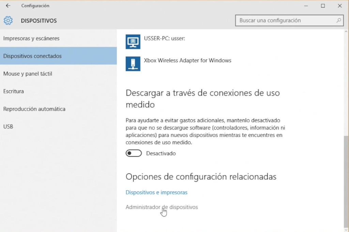Viewport: 349px width, 232px height.
Task: Open the USB settings section
Action: [x=8, y=127]
